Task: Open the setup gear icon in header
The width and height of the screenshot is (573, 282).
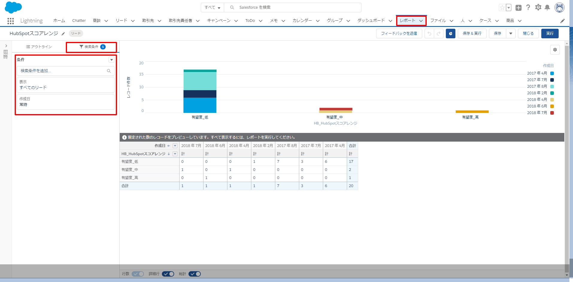Action: tap(538, 7)
